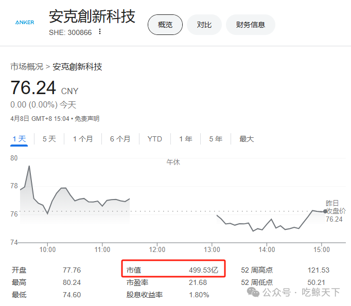Switch to the 1 个月 range tab
Viewport: 351px width, 306px height.
click(83, 139)
